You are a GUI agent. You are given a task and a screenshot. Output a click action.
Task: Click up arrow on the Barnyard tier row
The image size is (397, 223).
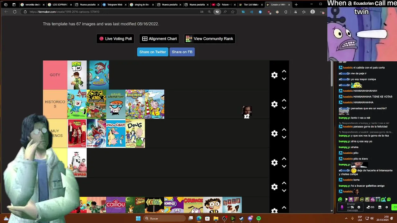(284, 159)
